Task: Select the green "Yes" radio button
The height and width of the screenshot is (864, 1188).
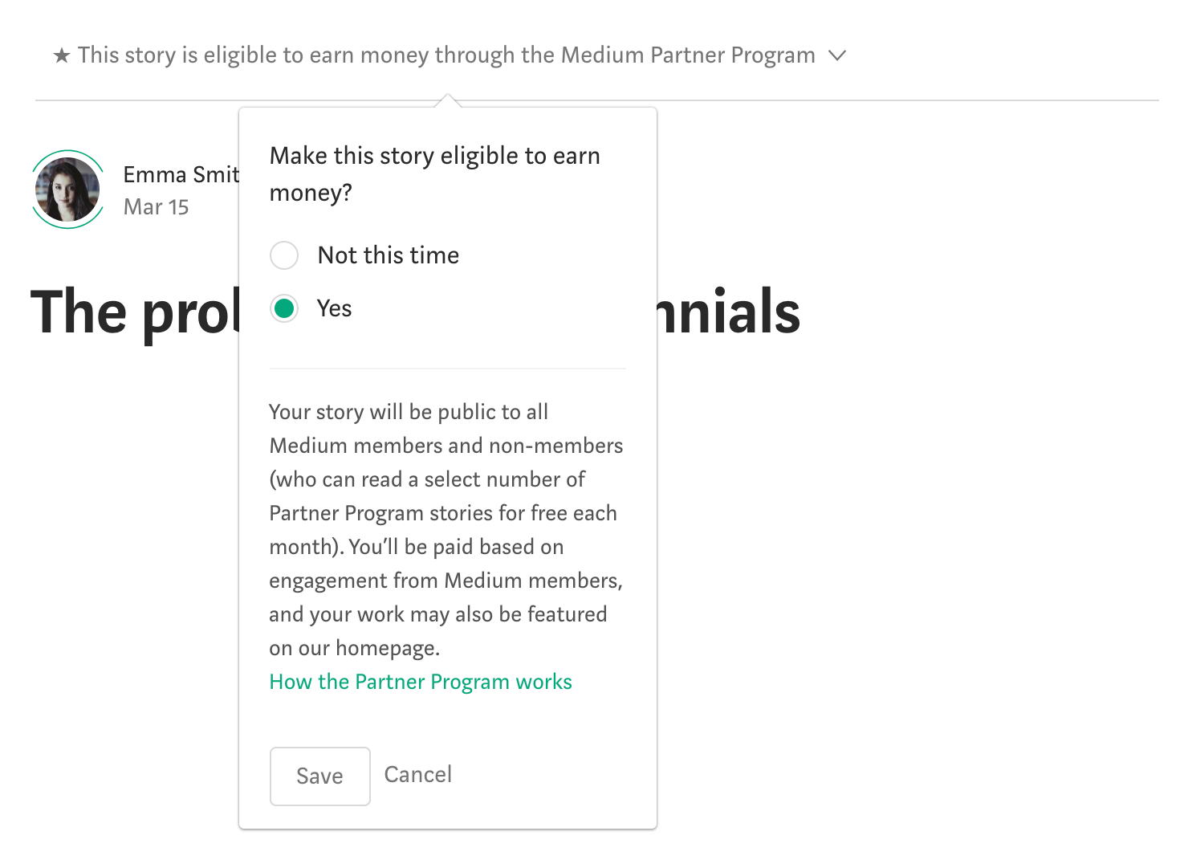Action: (x=284, y=308)
